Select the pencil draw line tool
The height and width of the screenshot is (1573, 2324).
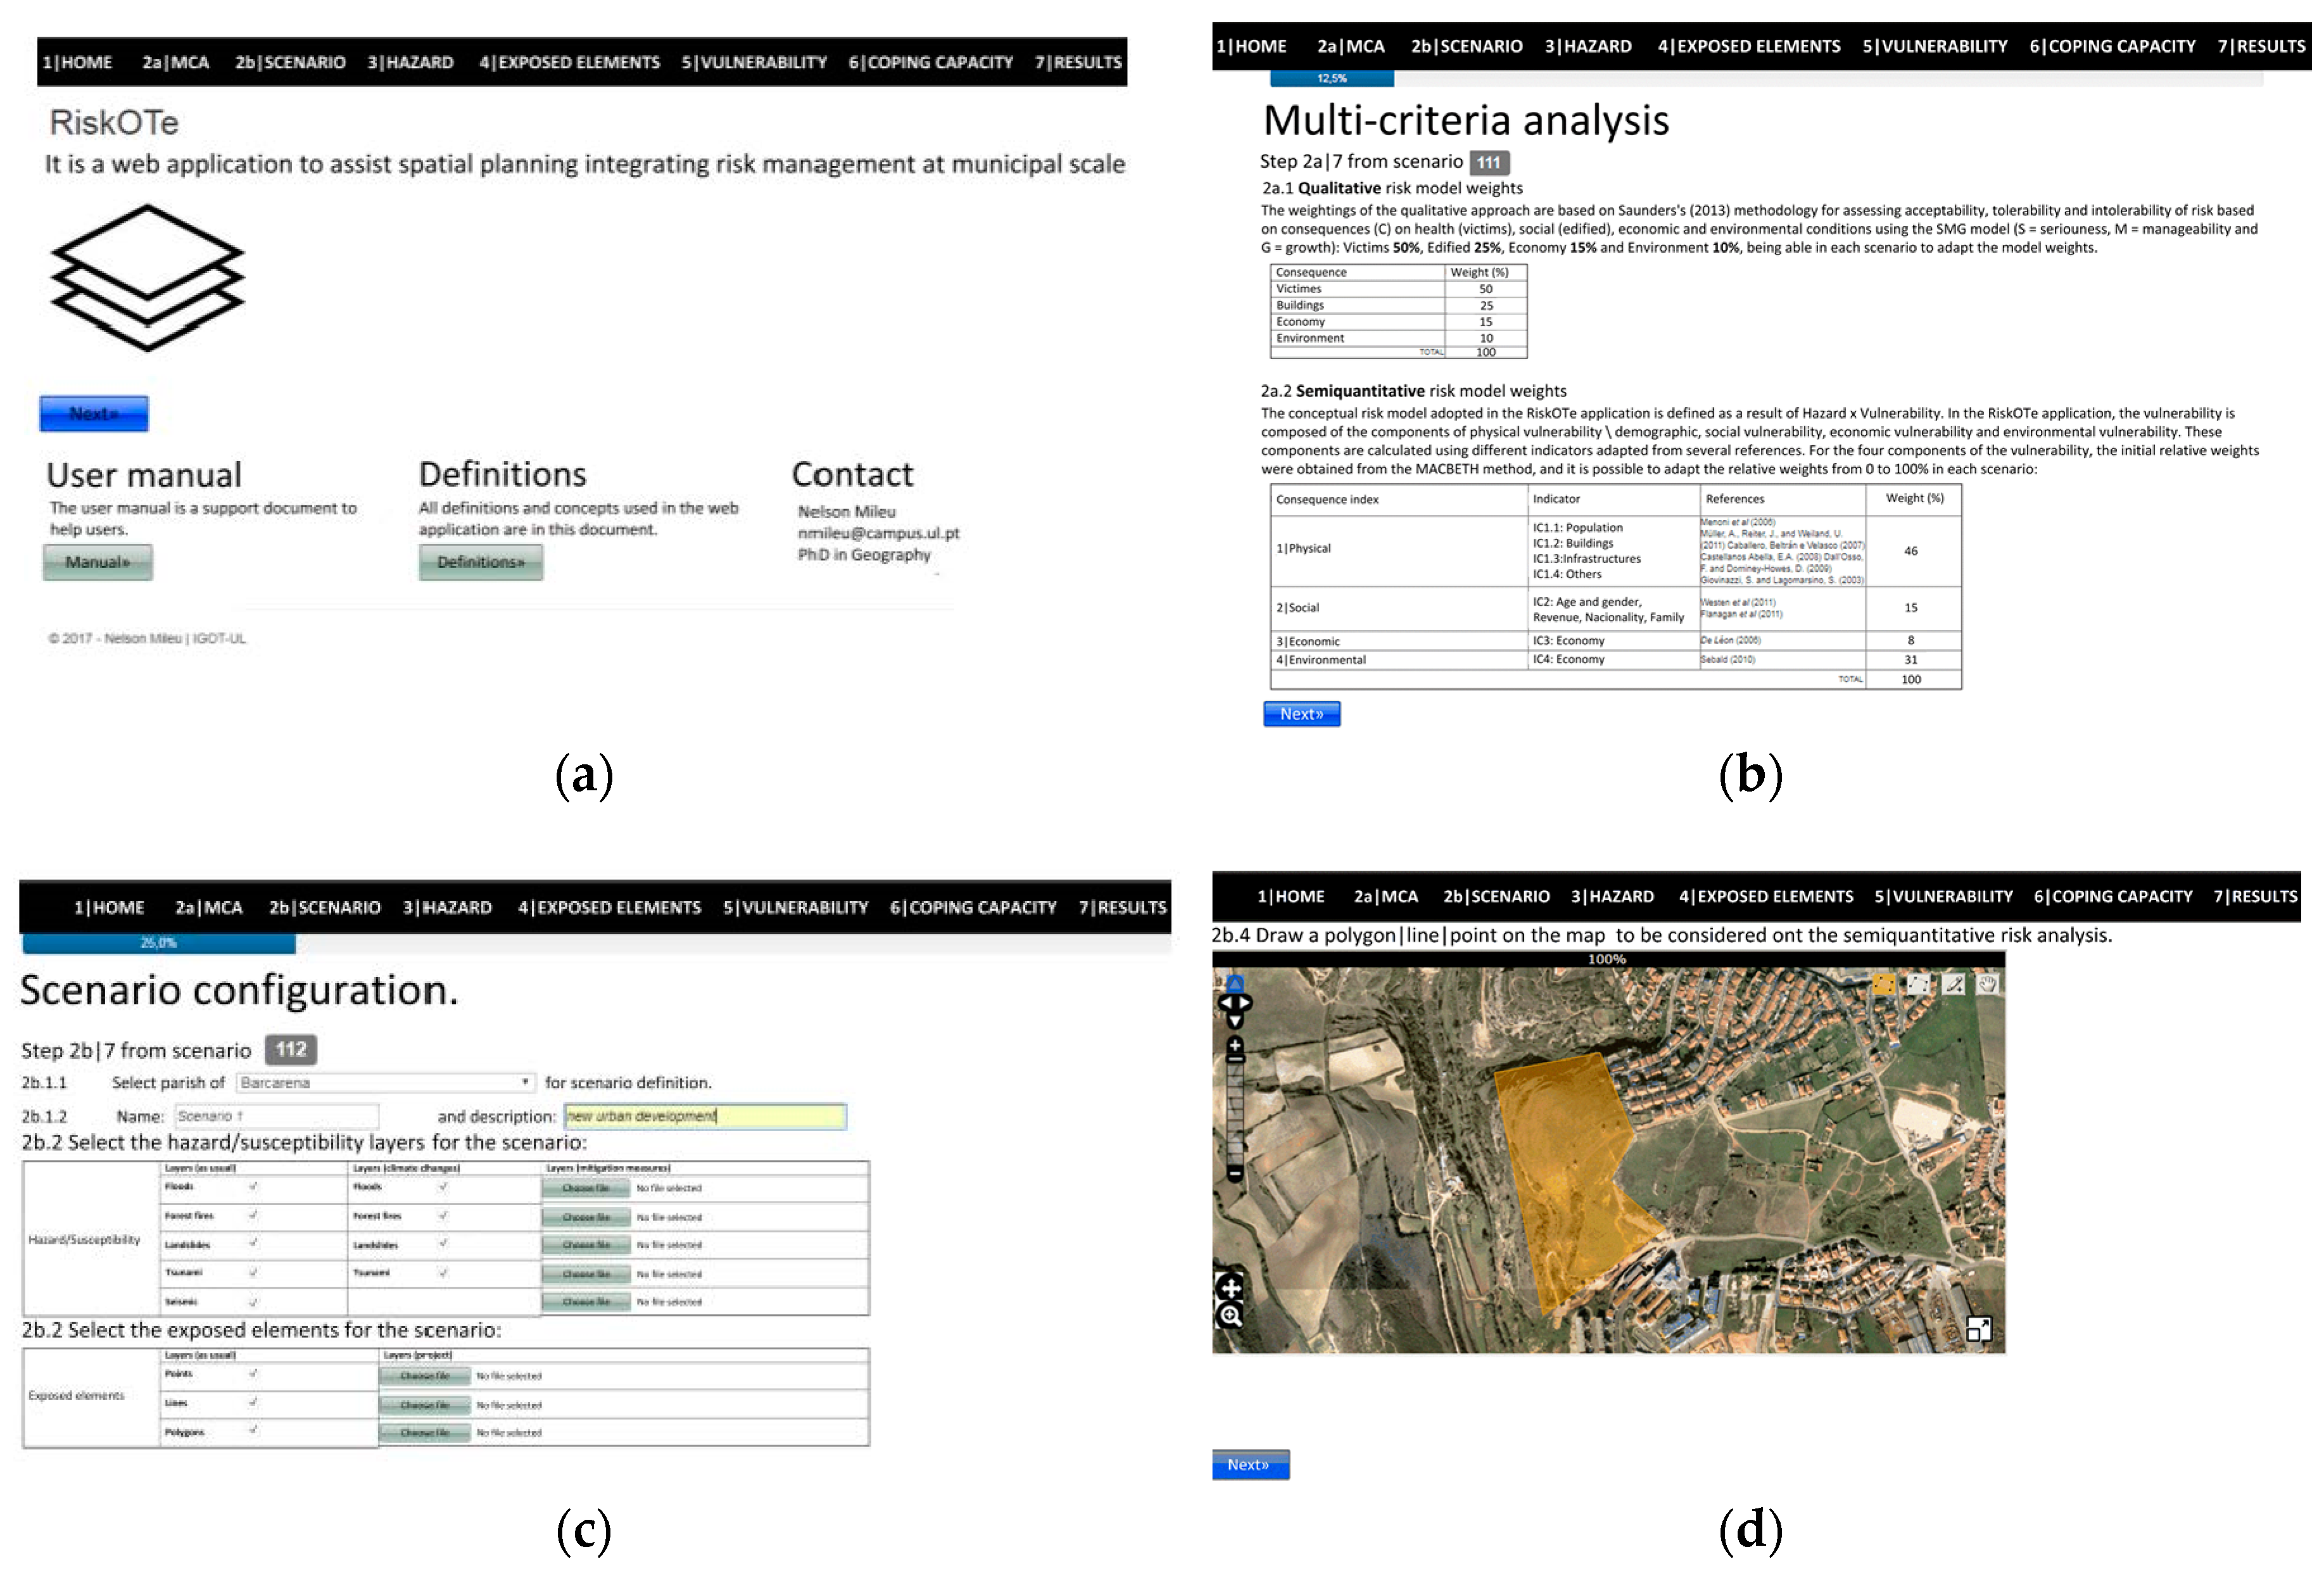click(1954, 984)
